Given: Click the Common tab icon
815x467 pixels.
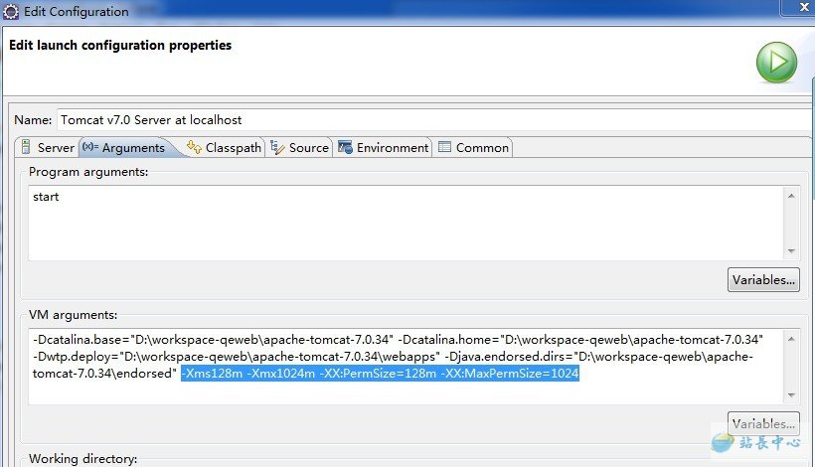Looking at the screenshot, I should tap(444, 147).
